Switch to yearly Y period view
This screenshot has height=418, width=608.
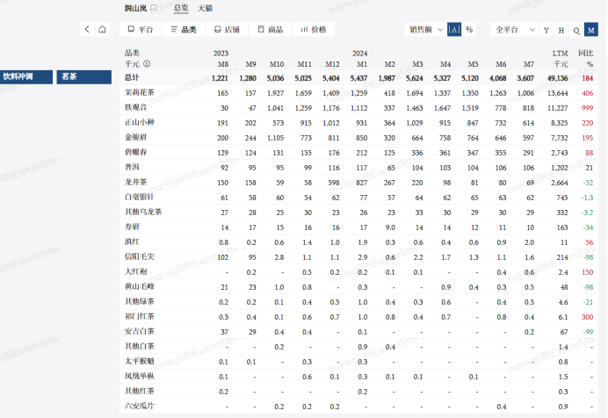(546, 29)
